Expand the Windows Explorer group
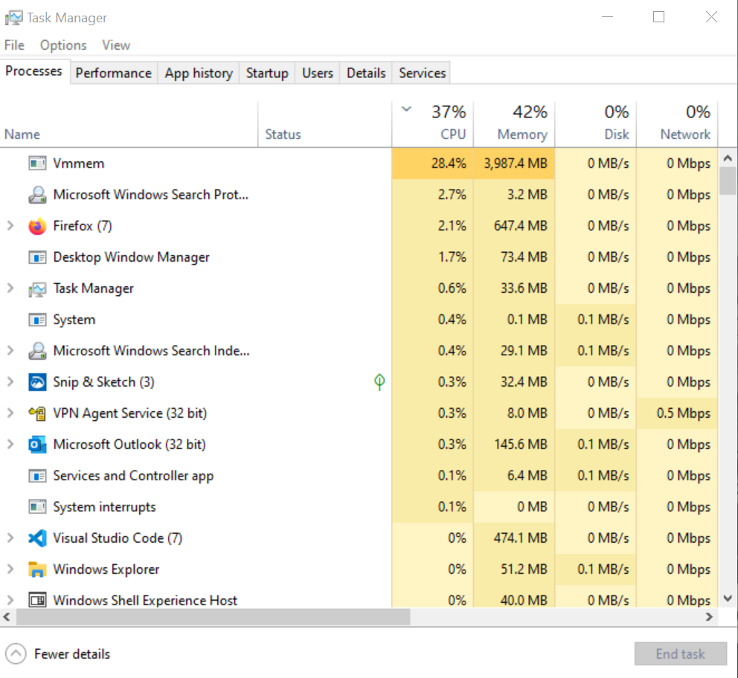This screenshot has height=678, width=738. 10,569
